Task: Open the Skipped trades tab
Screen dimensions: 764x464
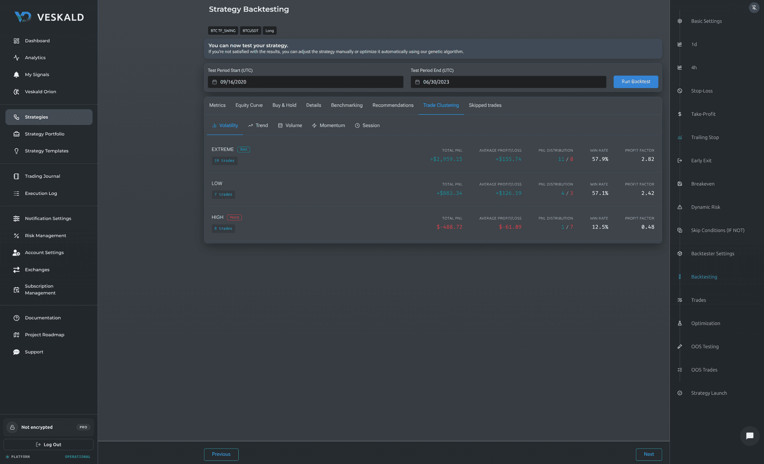Action: [485, 105]
